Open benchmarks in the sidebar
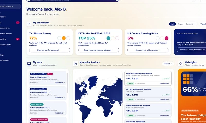206x123 pixels. pyautogui.click(x=5, y=28)
